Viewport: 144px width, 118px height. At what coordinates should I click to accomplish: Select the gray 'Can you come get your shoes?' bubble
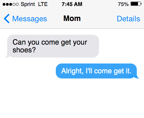(x=53, y=46)
